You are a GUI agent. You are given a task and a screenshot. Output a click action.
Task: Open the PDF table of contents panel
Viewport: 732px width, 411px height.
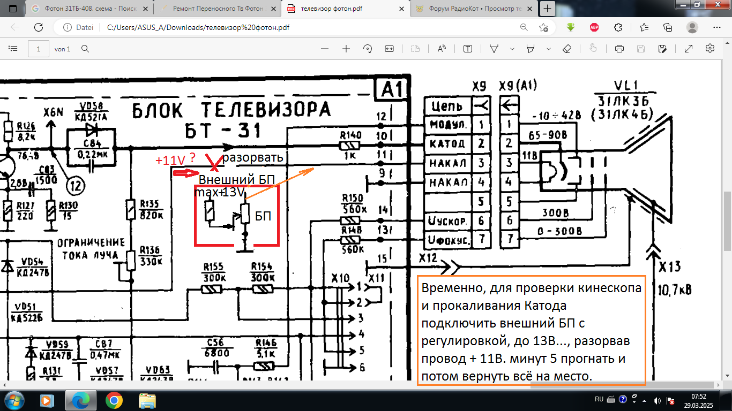(13, 49)
